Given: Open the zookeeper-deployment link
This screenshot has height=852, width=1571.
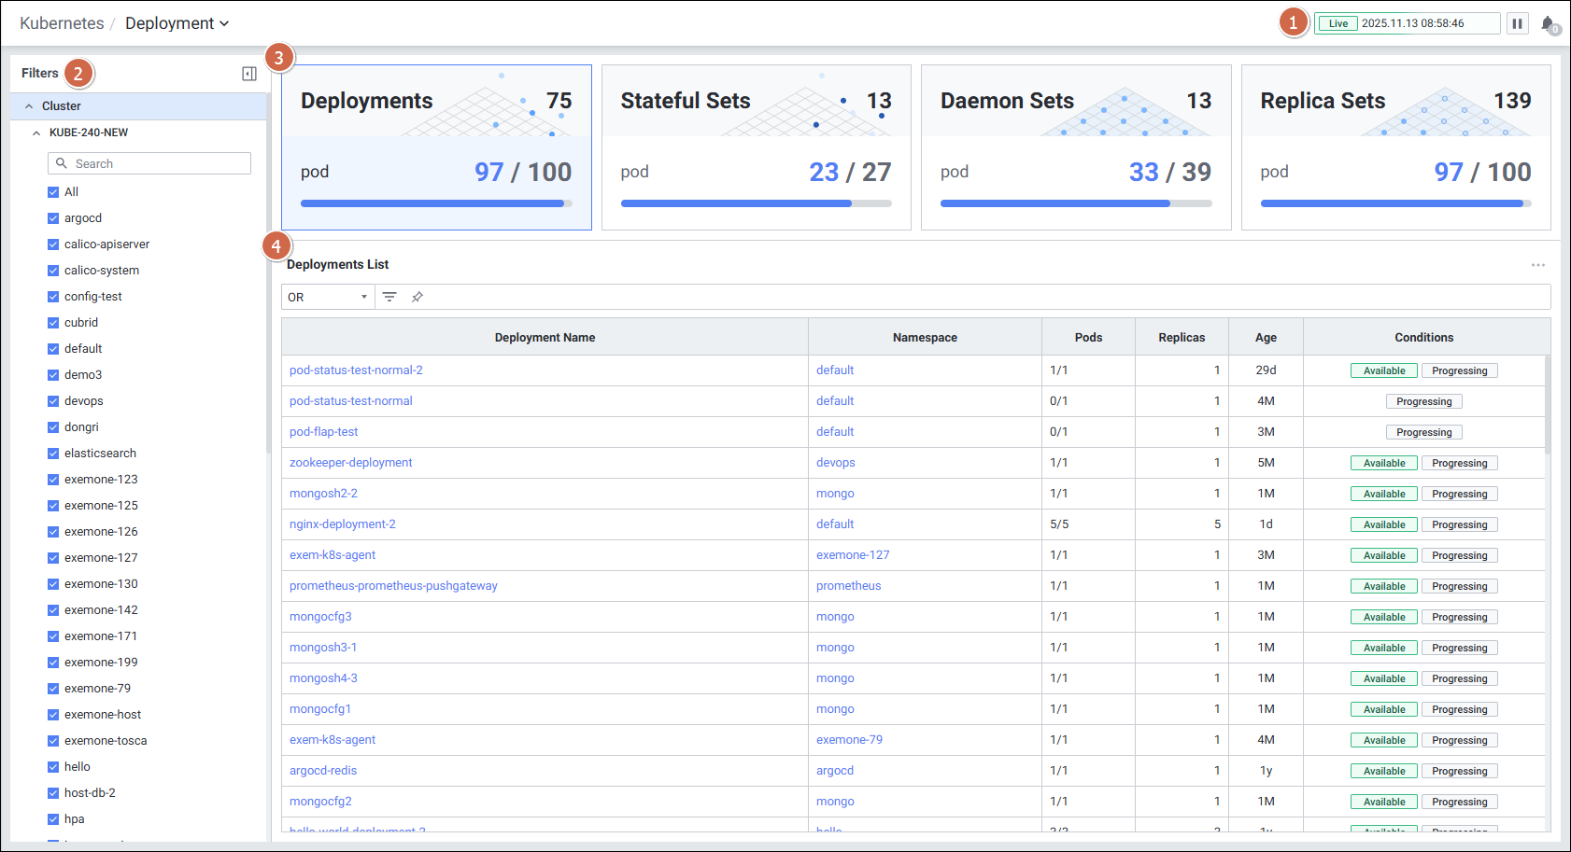Looking at the screenshot, I should point(350,463).
